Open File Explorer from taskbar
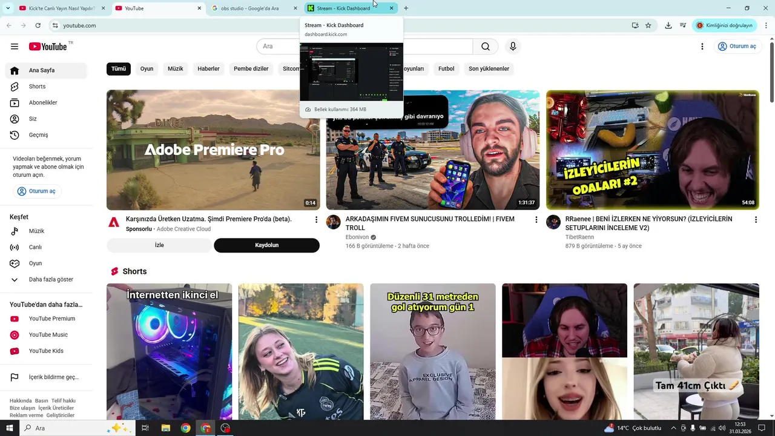Screen dimensions: 775x436 (165, 428)
